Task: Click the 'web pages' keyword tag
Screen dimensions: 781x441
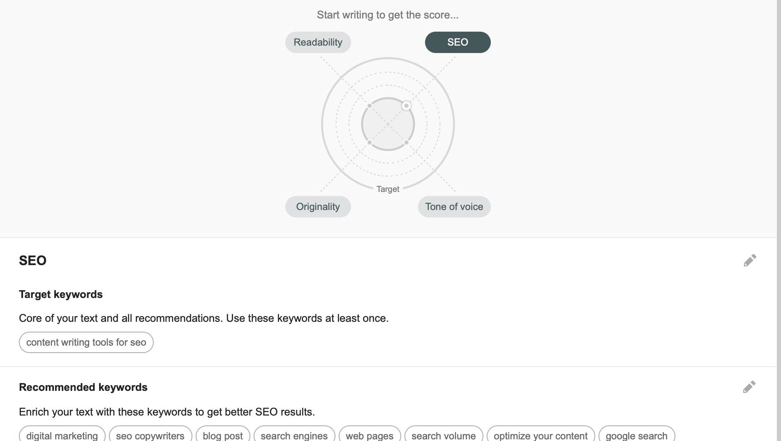Action: pos(370,435)
